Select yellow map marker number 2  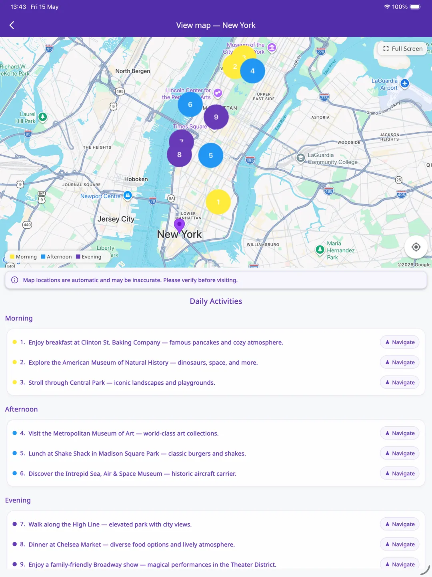[233, 67]
